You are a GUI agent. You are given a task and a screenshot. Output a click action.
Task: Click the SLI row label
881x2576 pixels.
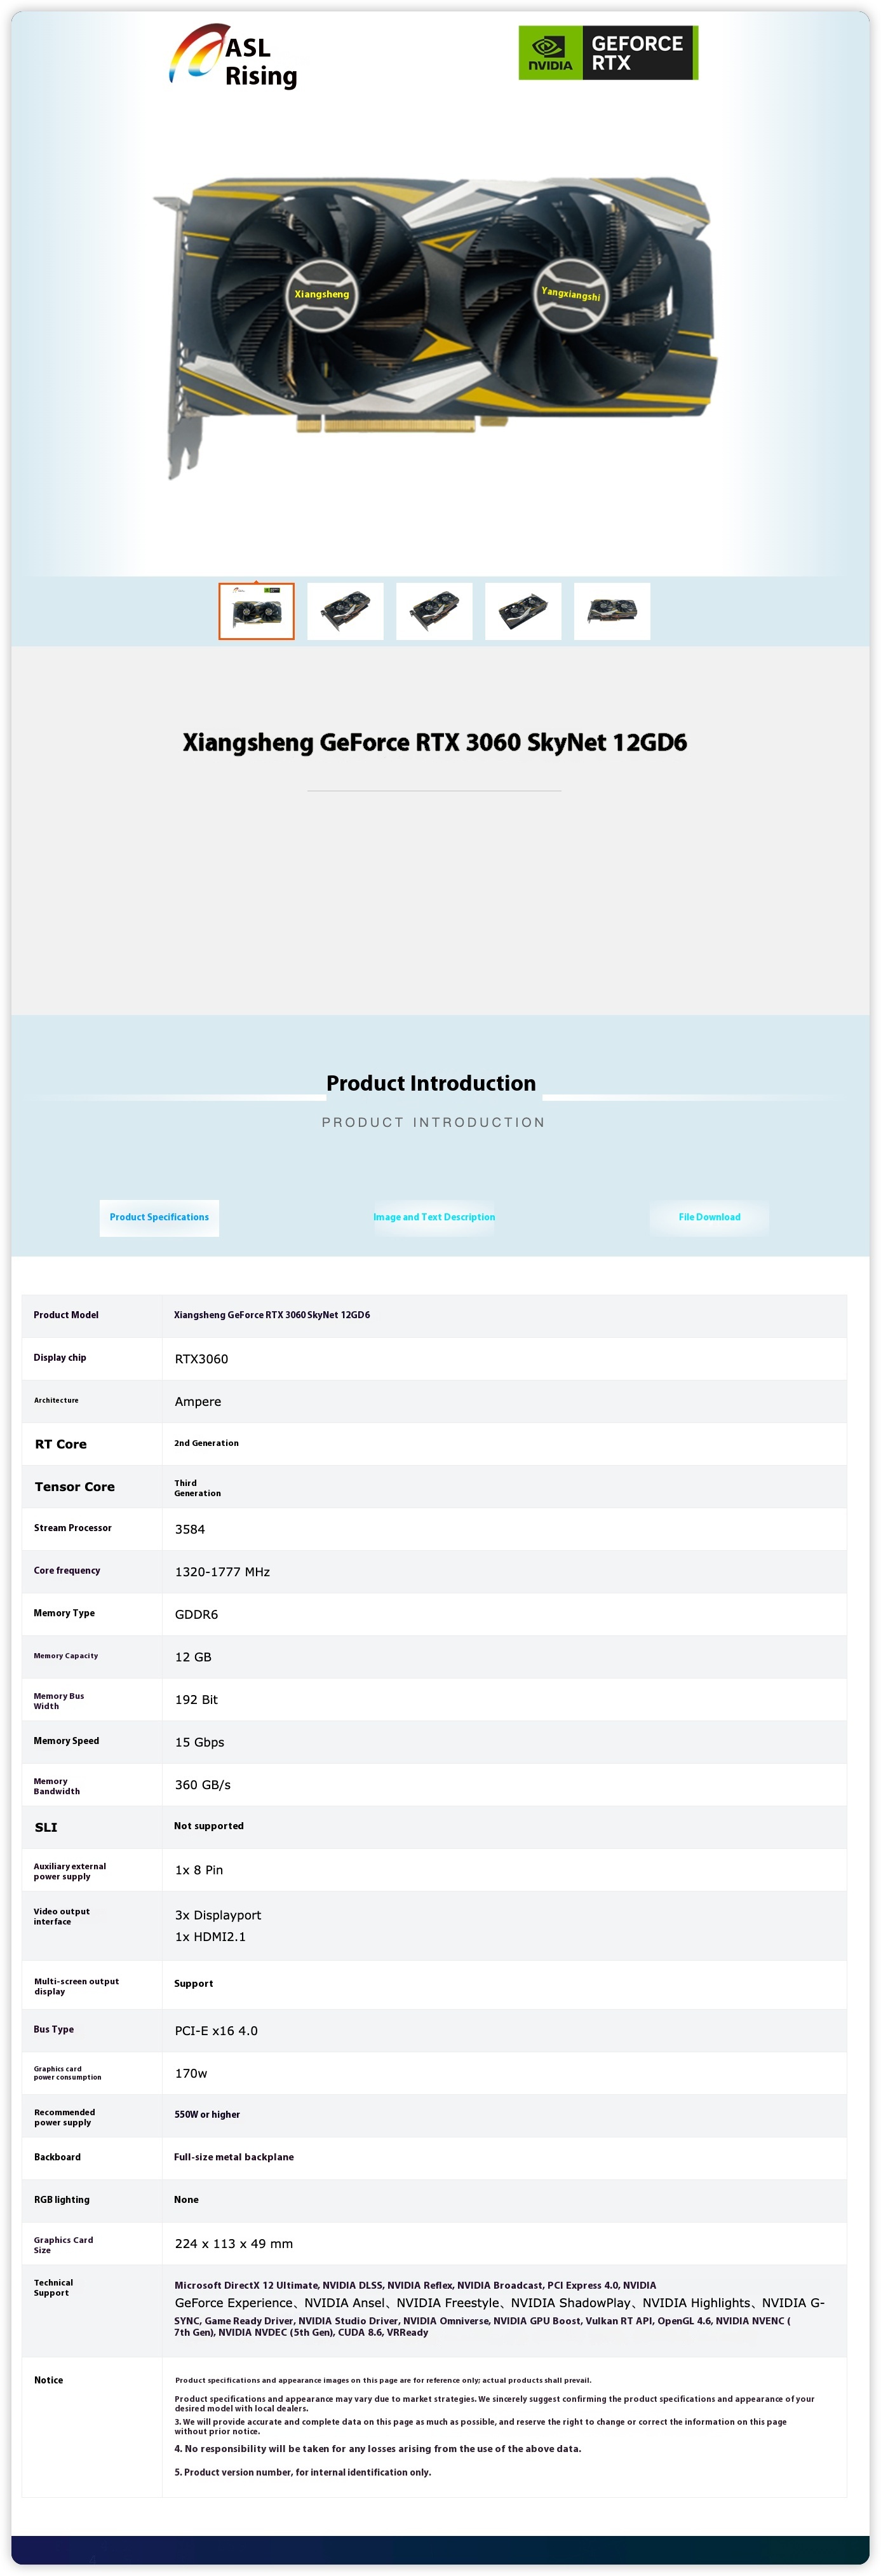(46, 1827)
